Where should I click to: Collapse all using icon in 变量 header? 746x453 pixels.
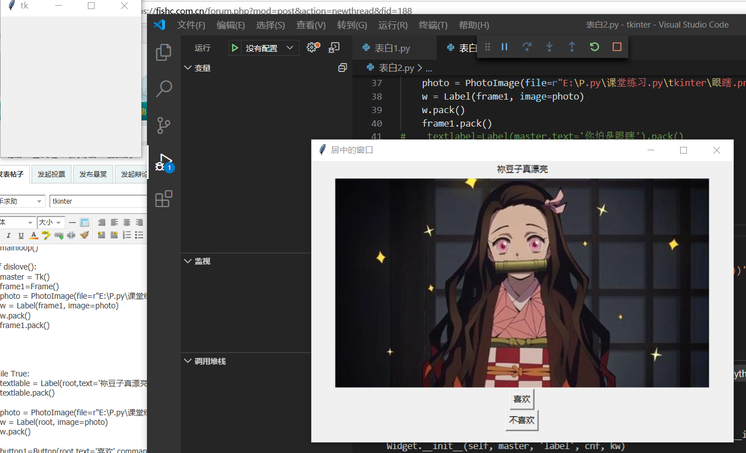(x=342, y=68)
